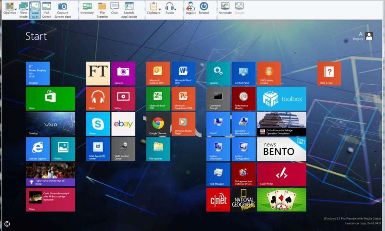Screen dimensions: 385x231
Task: Open the eBay tile
Action: (x=123, y=124)
